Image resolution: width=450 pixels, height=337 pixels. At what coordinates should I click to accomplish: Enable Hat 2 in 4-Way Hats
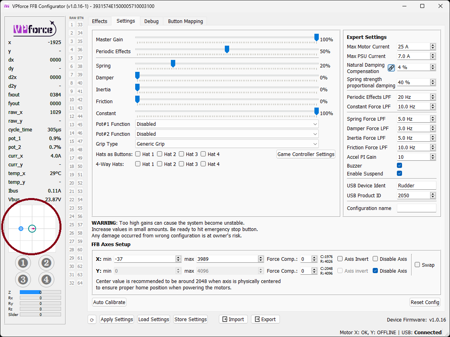(159, 164)
